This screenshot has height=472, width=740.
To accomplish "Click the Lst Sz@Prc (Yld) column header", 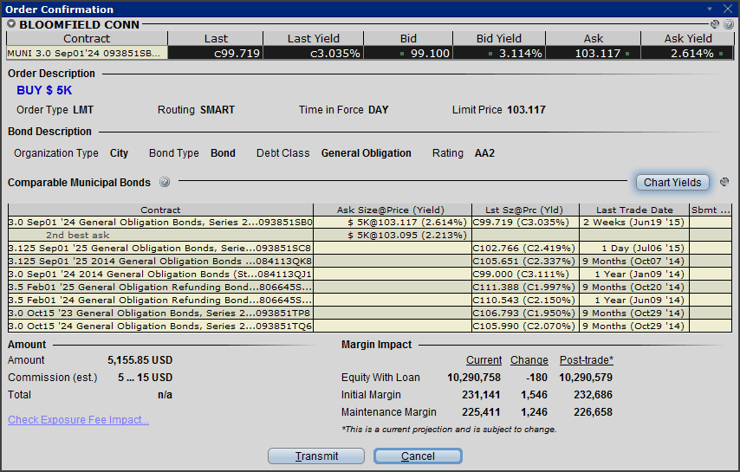I will pyautogui.click(x=525, y=210).
